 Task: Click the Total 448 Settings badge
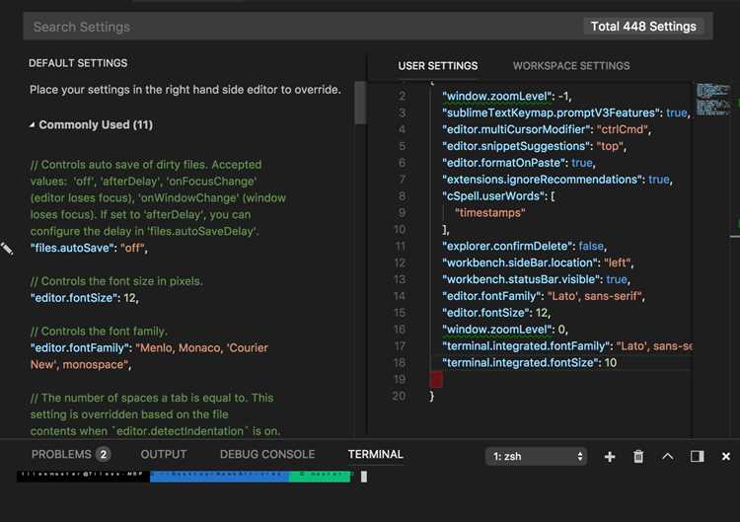(643, 27)
